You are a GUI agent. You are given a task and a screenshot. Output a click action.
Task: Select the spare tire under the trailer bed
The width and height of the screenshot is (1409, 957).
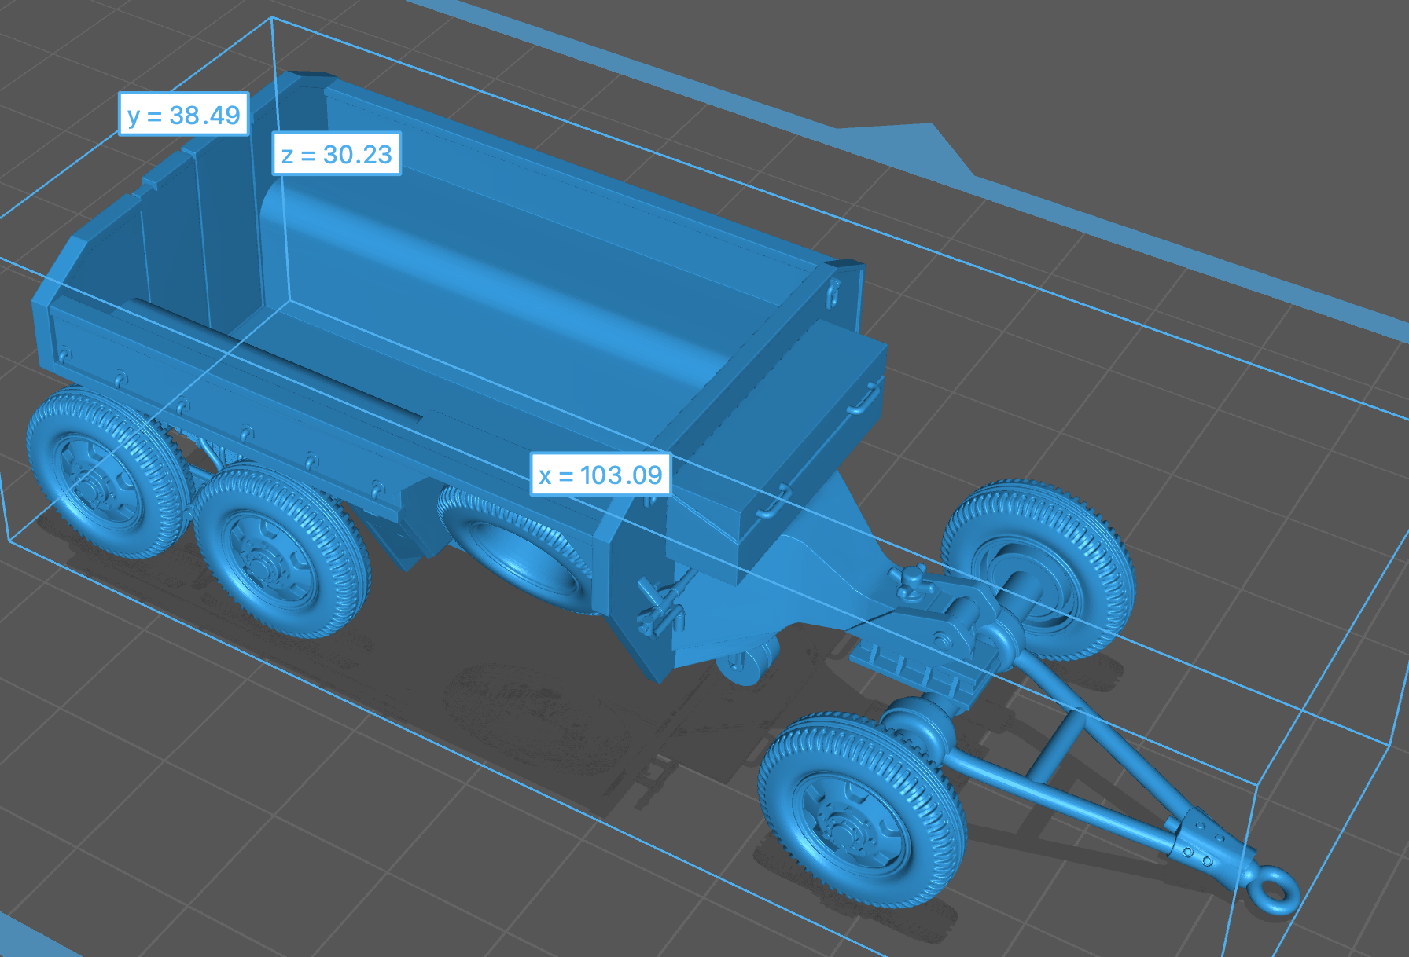pyautogui.click(x=519, y=550)
